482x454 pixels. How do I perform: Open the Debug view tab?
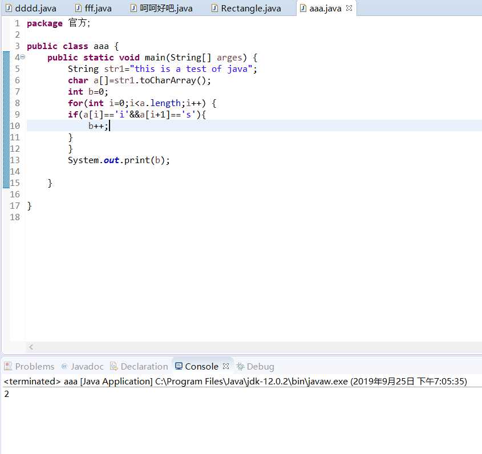pyautogui.click(x=255, y=366)
